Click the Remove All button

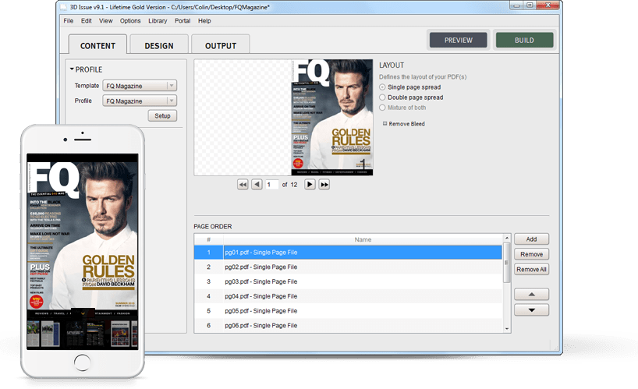pyautogui.click(x=531, y=269)
